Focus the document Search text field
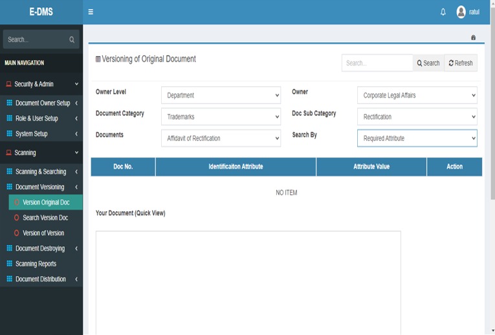 (x=377, y=63)
